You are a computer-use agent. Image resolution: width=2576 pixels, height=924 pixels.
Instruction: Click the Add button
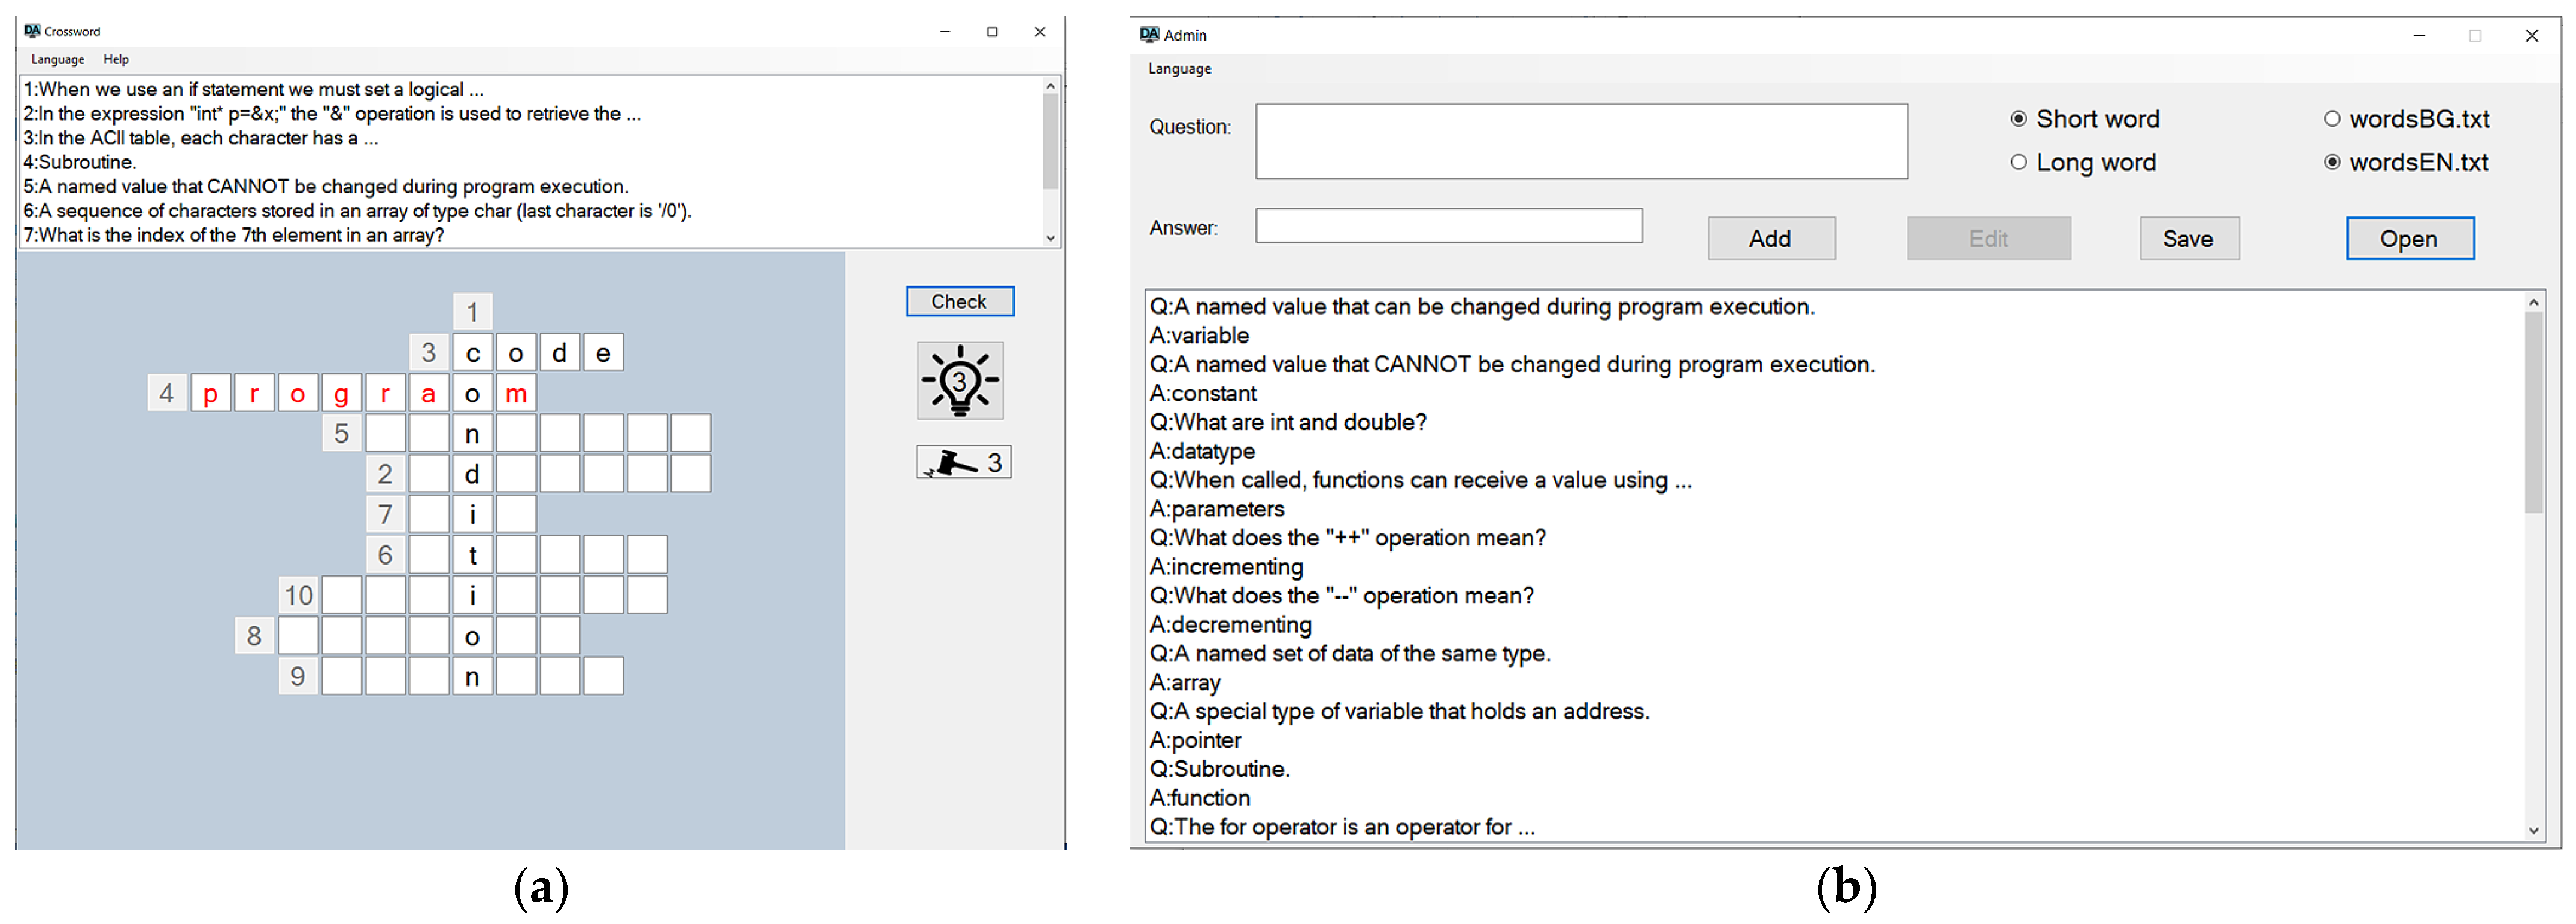coord(1770,239)
